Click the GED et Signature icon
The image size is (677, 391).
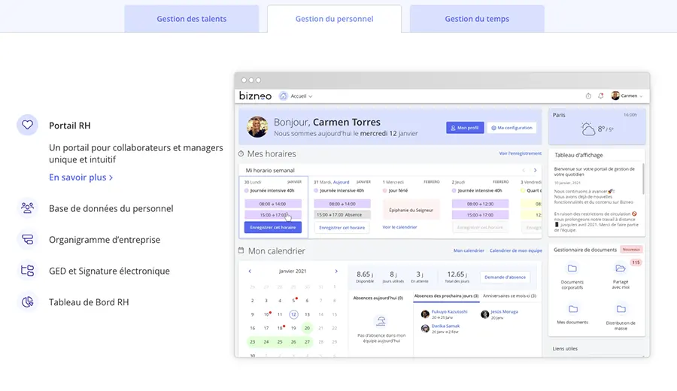[x=27, y=271]
